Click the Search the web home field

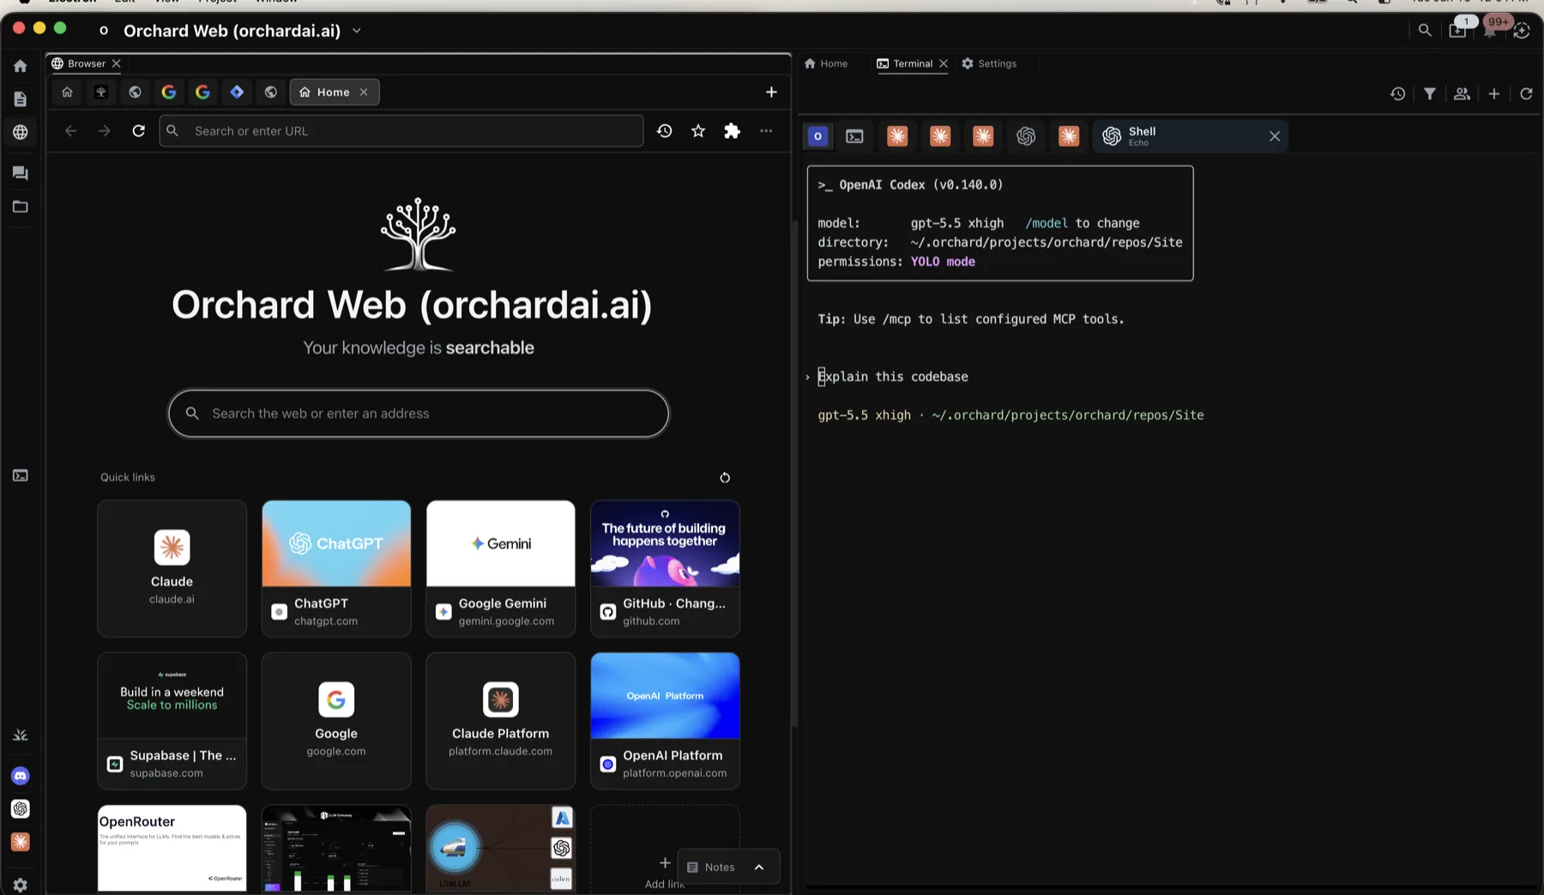(x=419, y=414)
